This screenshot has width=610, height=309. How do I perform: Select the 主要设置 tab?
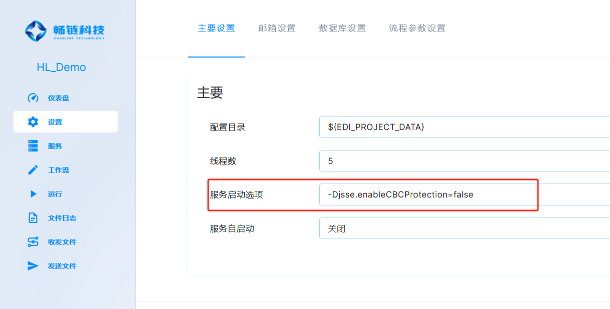pos(216,28)
